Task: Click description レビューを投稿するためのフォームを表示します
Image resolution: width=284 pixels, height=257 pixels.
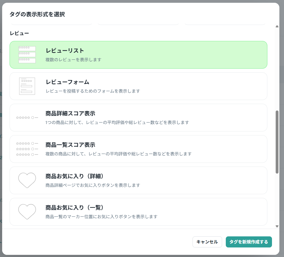Action: point(93,91)
